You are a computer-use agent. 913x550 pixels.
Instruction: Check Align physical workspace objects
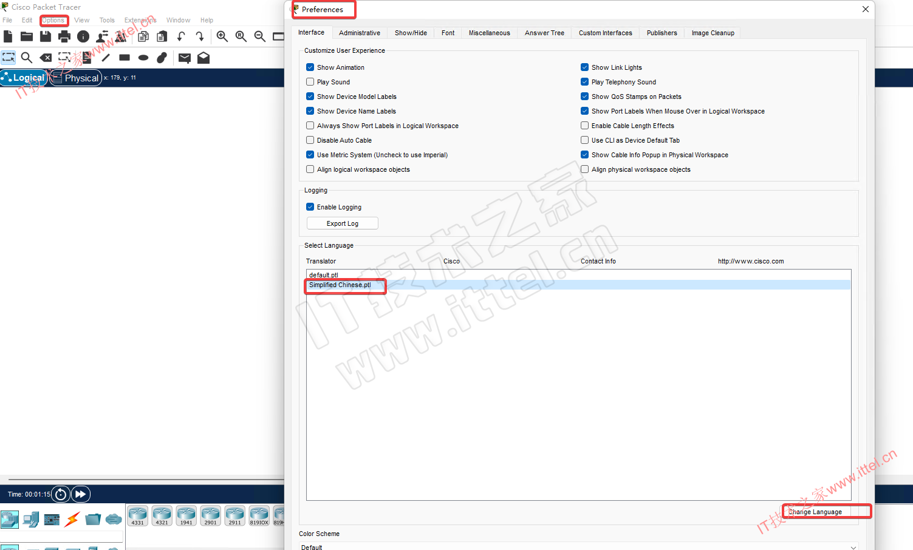[x=585, y=169]
